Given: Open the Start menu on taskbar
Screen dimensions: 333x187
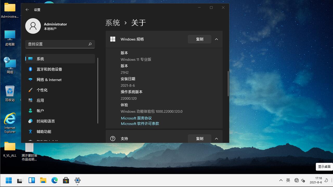Looking at the screenshot, I should [9, 180].
